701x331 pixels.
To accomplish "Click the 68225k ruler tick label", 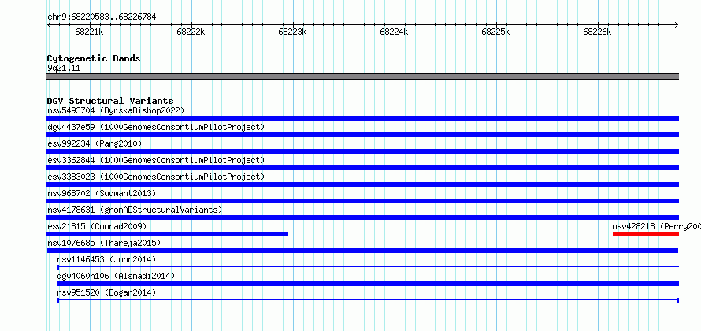I will tap(496, 32).
